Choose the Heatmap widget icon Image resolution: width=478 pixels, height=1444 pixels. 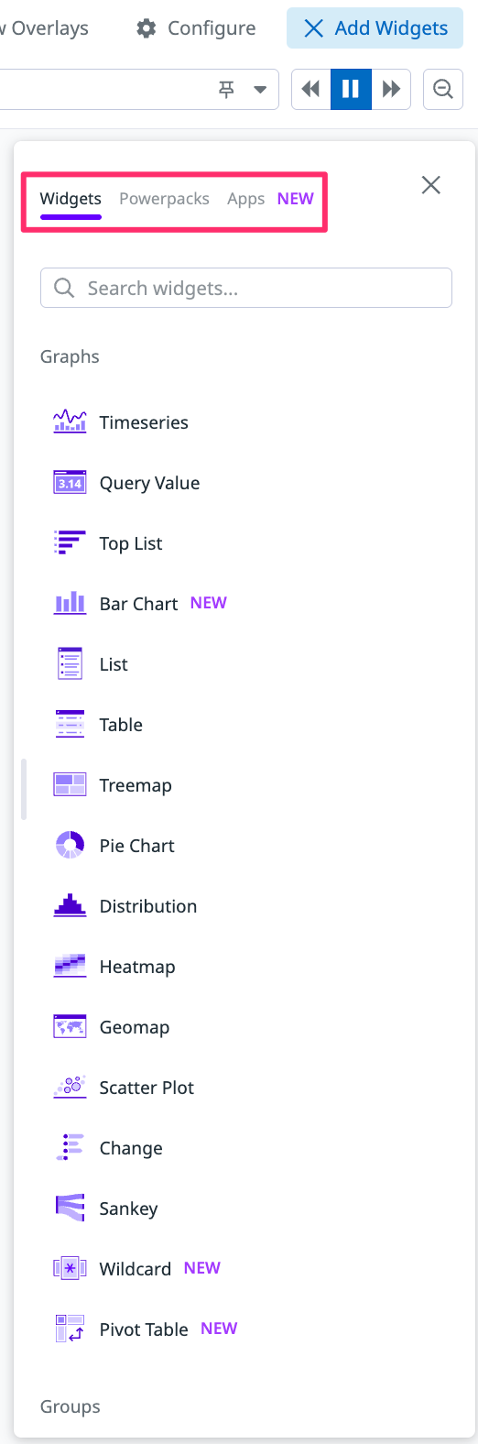tap(71, 967)
